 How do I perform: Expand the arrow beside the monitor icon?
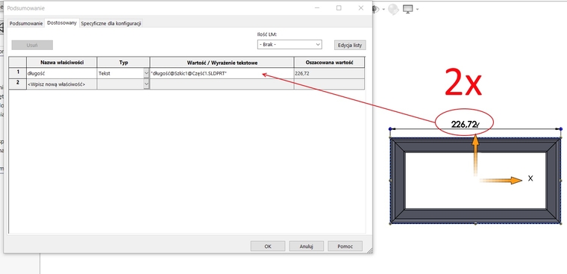coord(418,10)
